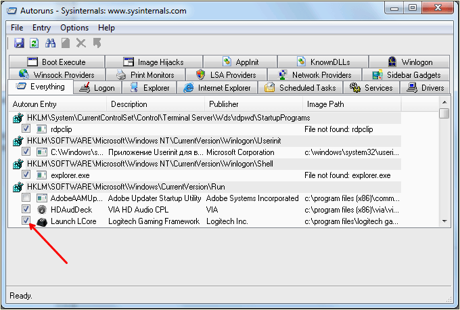This screenshot has width=460, height=310.
Task: Sort by the Description column header
Action: coord(156,104)
